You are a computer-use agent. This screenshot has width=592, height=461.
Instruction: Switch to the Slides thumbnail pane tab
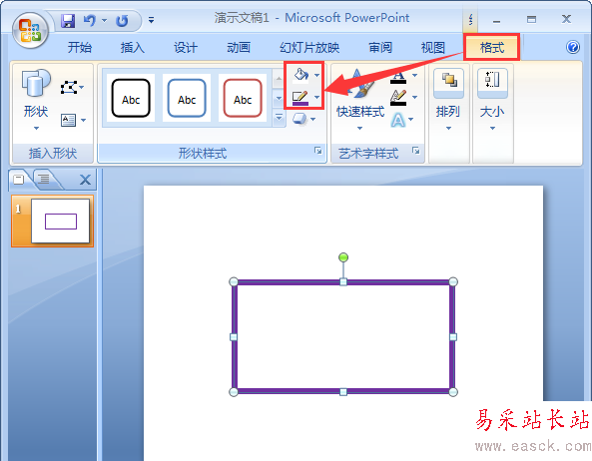19,180
